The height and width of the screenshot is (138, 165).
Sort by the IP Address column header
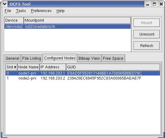[53, 67]
